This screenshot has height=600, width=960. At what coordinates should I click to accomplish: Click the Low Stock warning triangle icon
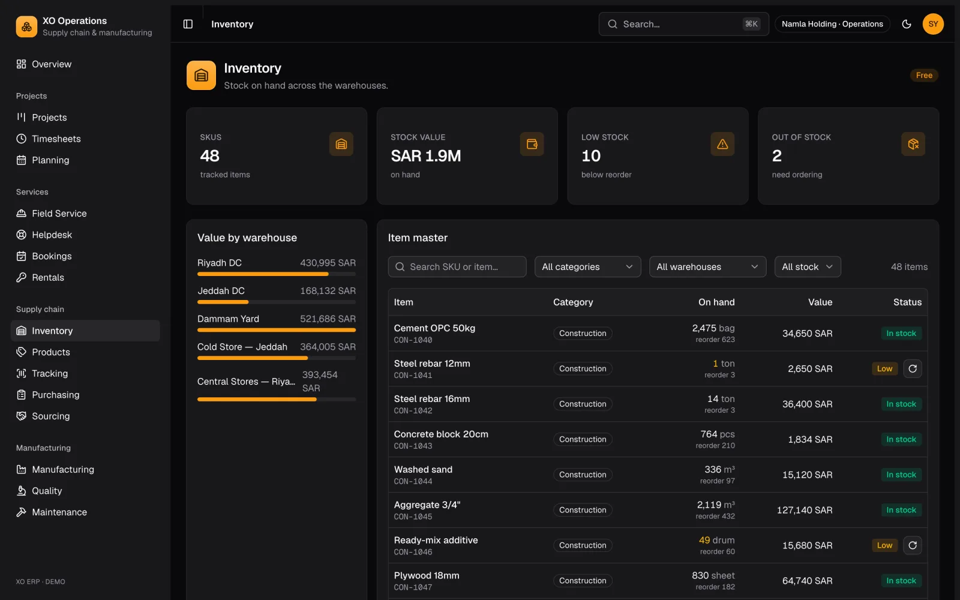tap(722, 144)
